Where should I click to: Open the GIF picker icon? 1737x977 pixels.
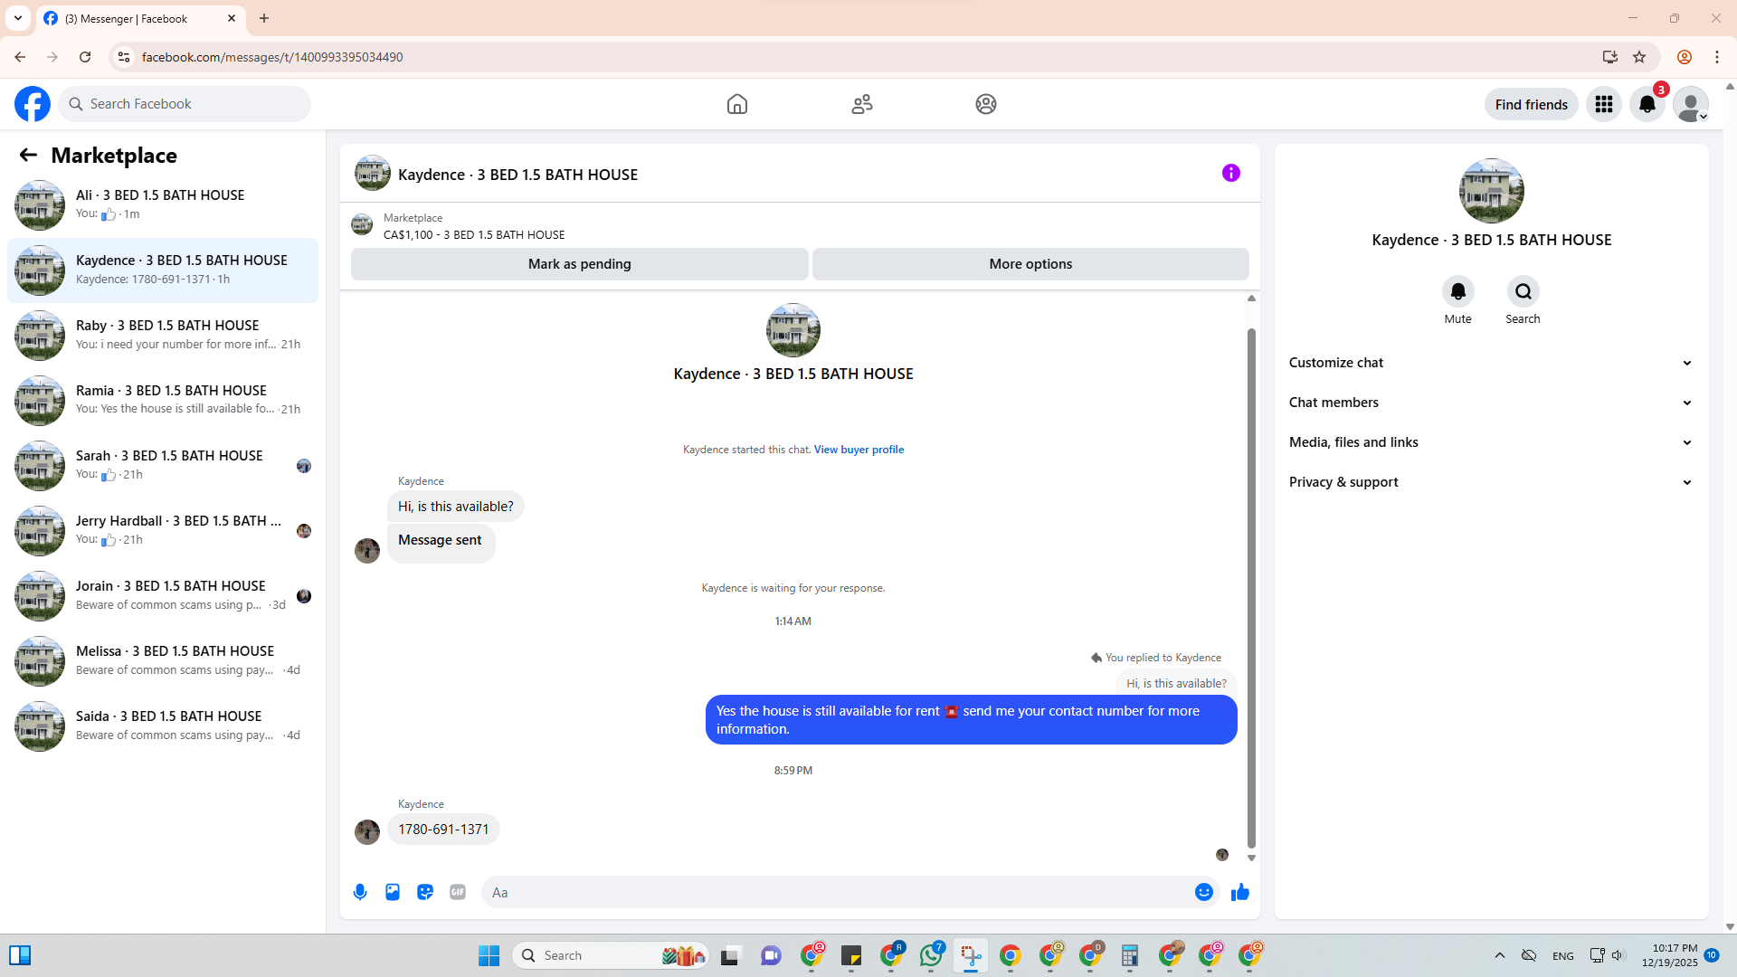point(458,892)
